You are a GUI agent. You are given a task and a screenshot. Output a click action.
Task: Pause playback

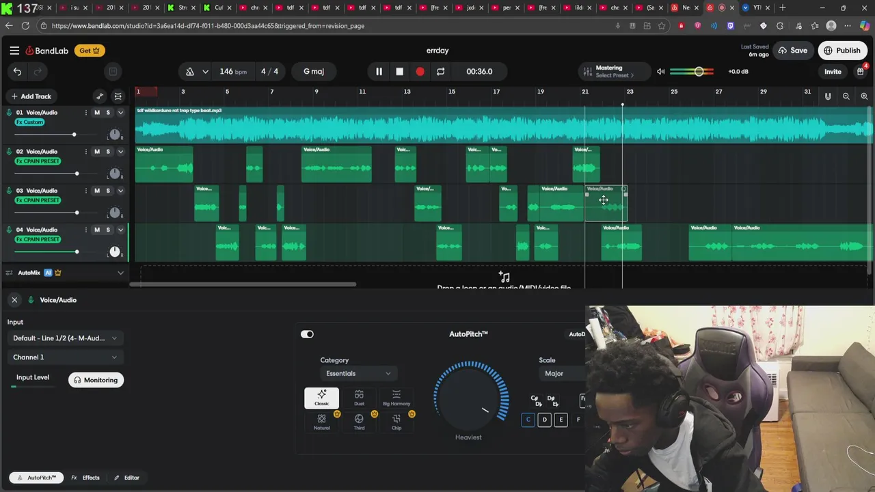point(379,71)
